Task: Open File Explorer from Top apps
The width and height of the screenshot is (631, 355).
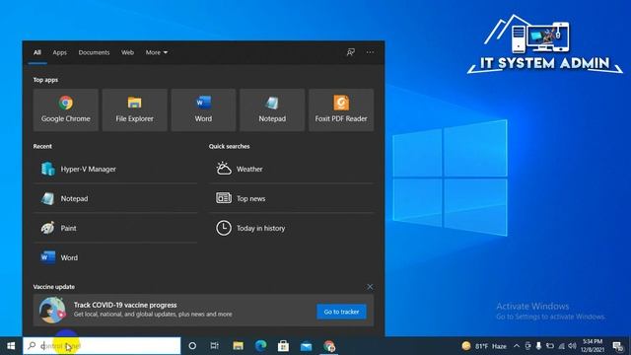Action: (134, 109)
